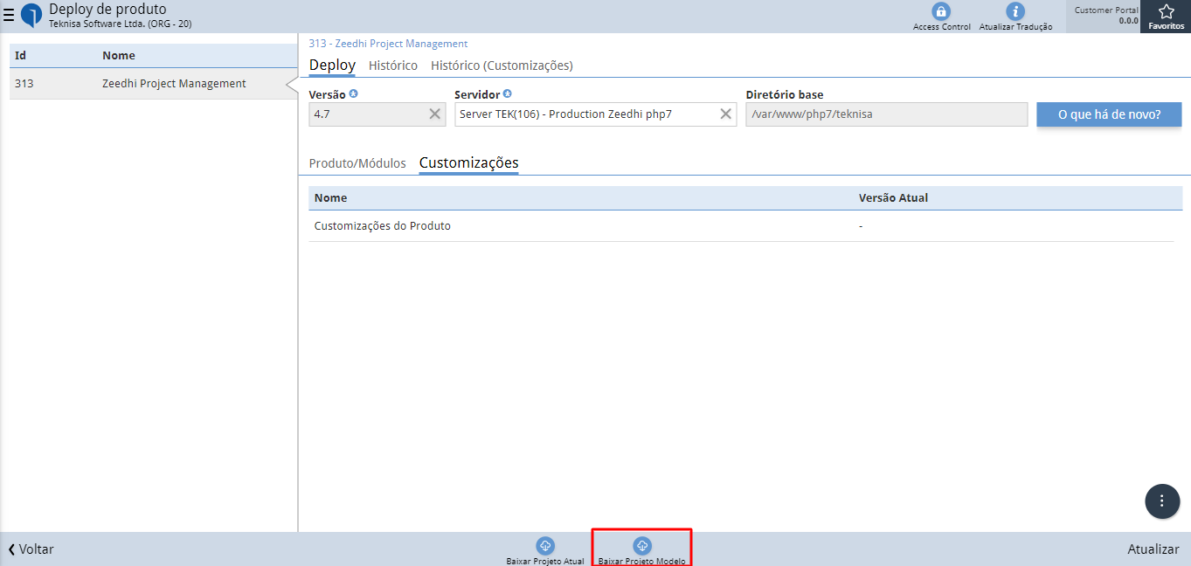Open 313 - Zeedhi Project Management breadcrumb link
This screenshot has height=566, width=1191.
(x=388, y=44)
